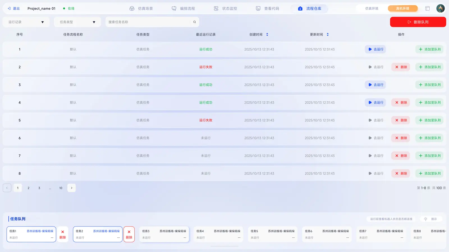Screen dimensions: 449x252
Task: Click 添加至队列 in row 8
Action: click(x=429, y=174)
